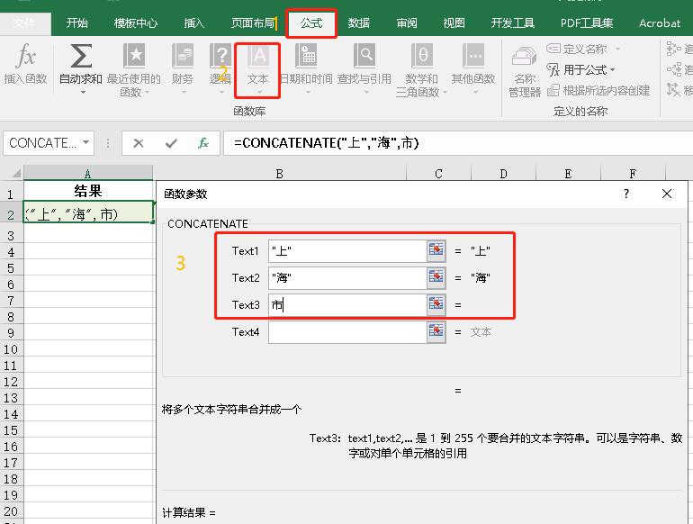
Task: Switch to the View (视图) tab
Action: 454,23
